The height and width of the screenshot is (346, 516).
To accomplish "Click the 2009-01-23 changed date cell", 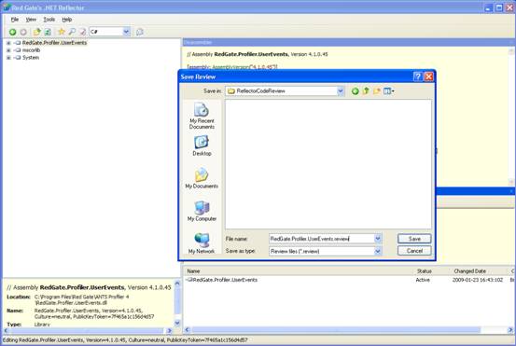I will [478, 280].
